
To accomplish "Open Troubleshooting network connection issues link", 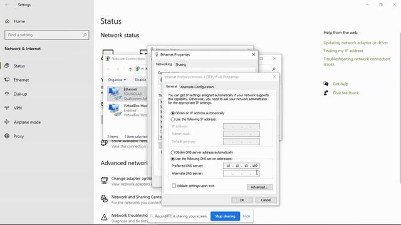I will 357,61.
